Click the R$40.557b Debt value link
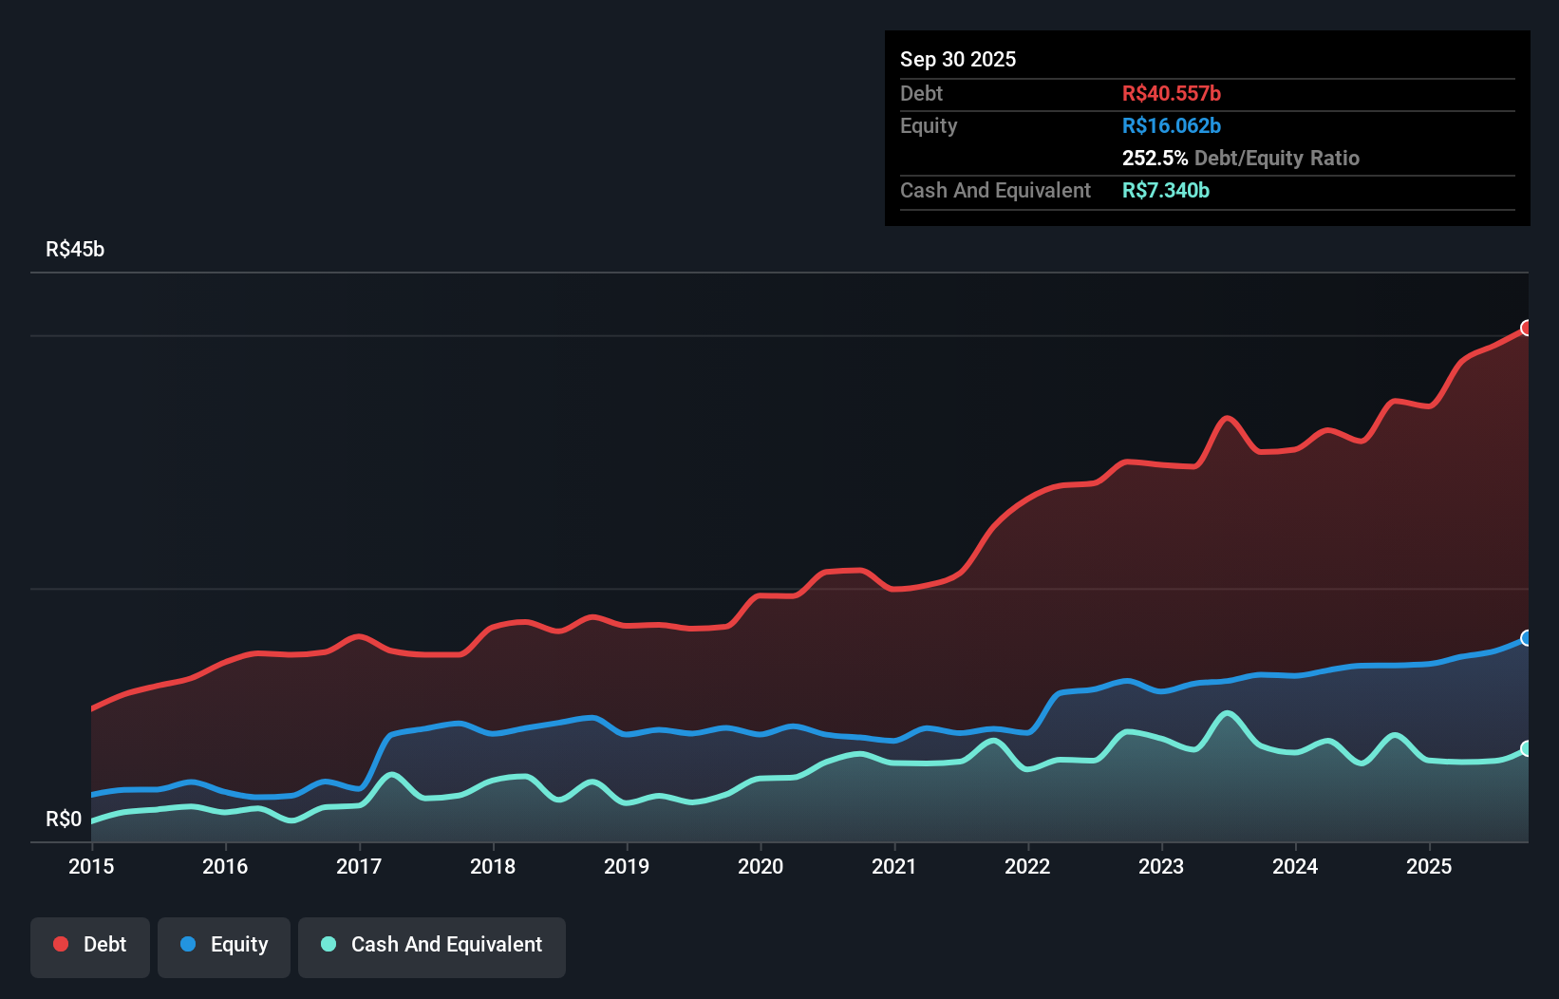 pos(1172,93)
